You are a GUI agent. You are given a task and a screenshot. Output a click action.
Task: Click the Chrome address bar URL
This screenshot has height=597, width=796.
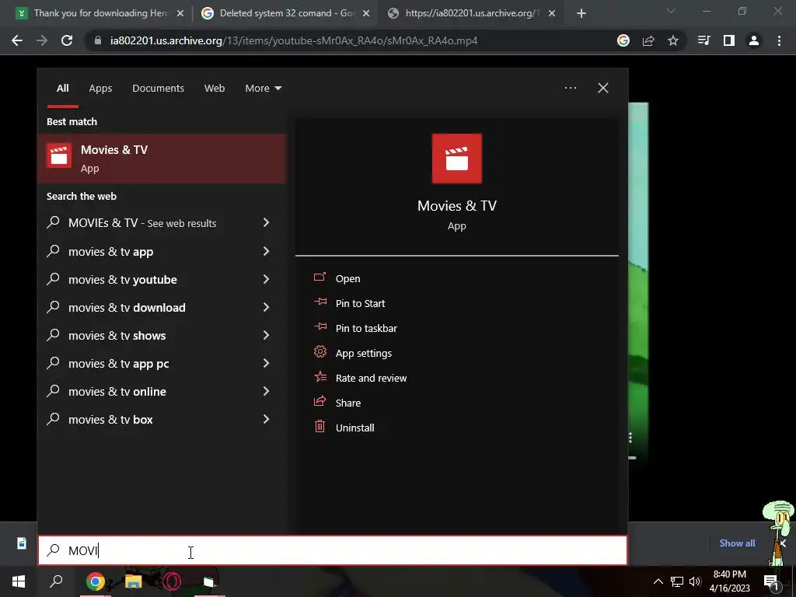[x=294, y=40]
